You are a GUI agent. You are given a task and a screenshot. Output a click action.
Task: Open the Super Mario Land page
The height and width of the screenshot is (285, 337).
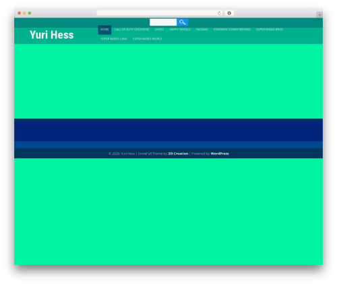point(114,39)
